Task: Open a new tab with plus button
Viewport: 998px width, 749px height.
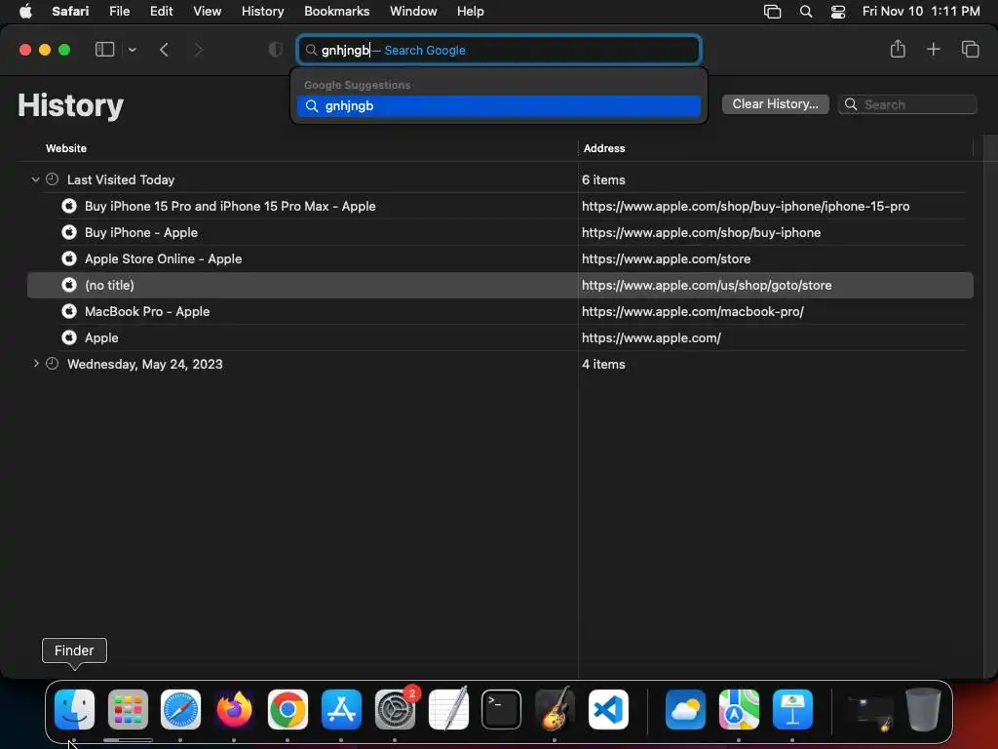Action: tap(933, 49)
